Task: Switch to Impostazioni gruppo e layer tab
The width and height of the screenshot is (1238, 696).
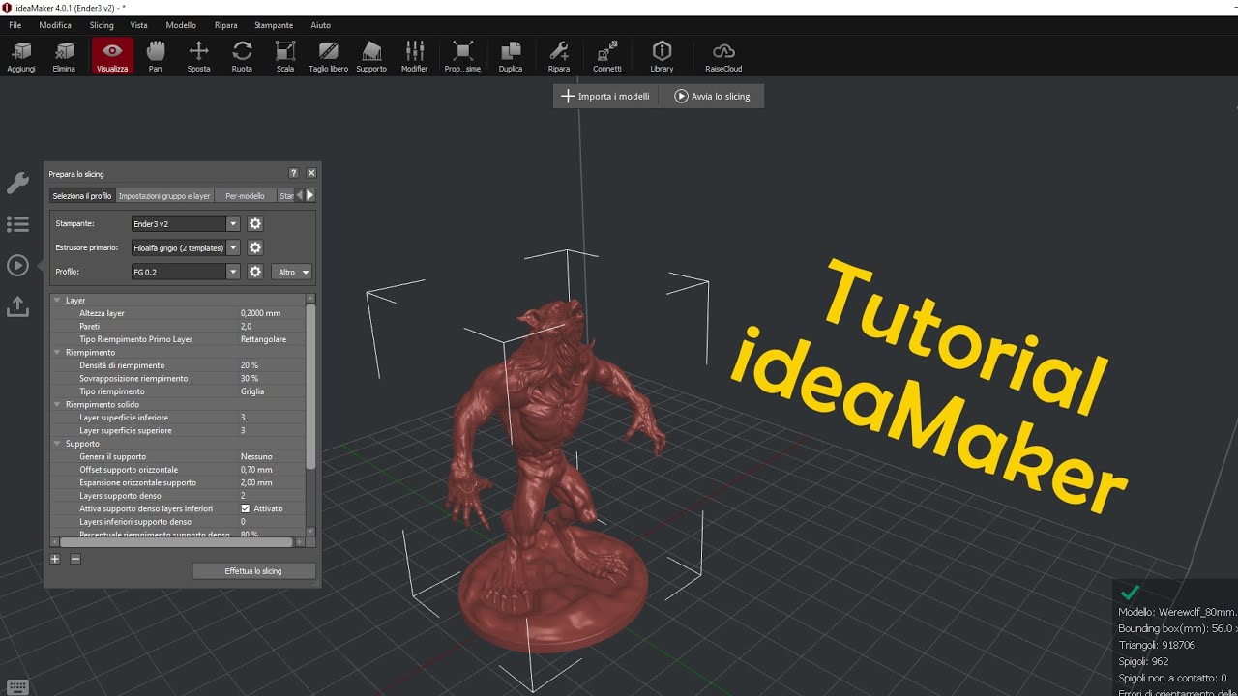Action: tap(164, 195)
